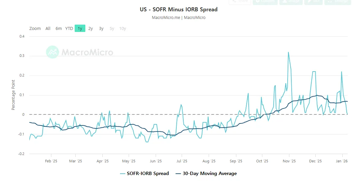
Task: Download chart via the Image button
Action: [x=290, y=1]
